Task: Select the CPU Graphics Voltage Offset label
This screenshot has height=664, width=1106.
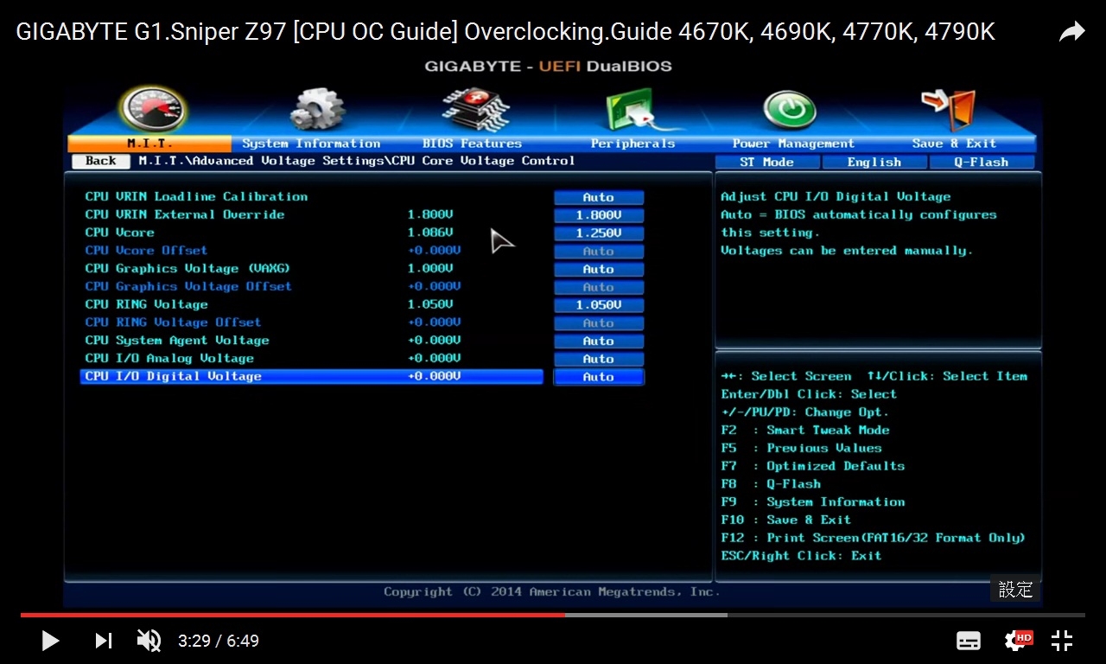Action: [x=188, y=286]
